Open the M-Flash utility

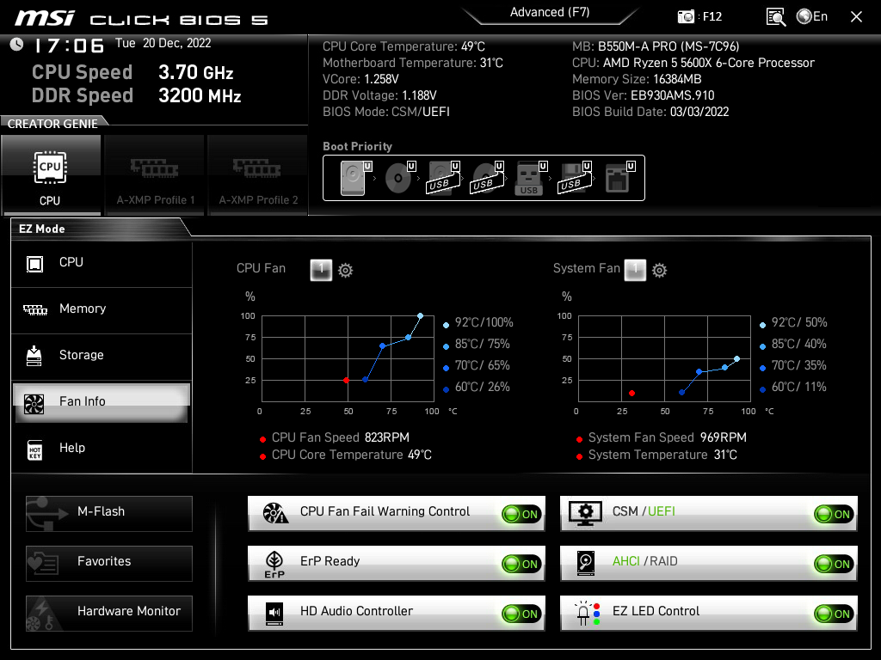tap(109, 513)
